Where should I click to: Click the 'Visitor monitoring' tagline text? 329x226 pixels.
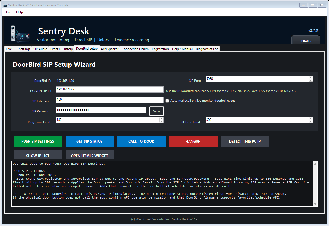[53, 40]
